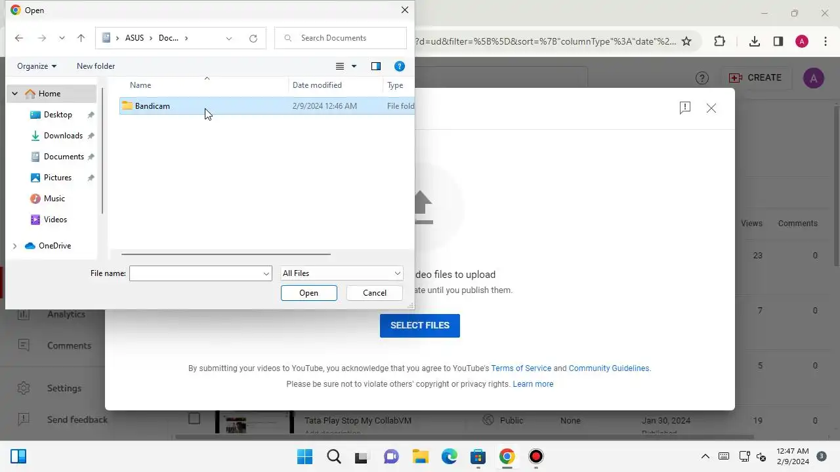Toggle Chrome side panel

pos(778,41)
